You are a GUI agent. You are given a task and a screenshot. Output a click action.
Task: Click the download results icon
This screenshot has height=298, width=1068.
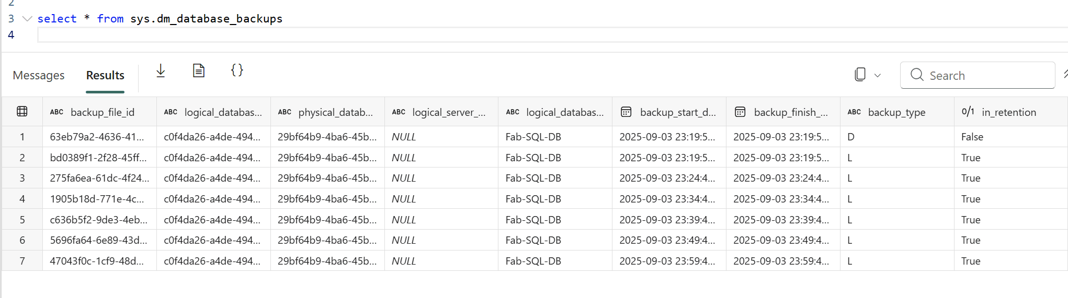coord(161,70)
